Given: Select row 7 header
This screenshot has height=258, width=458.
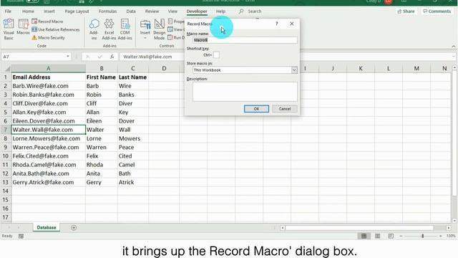Looking at the screenshot, I should 5,130.
